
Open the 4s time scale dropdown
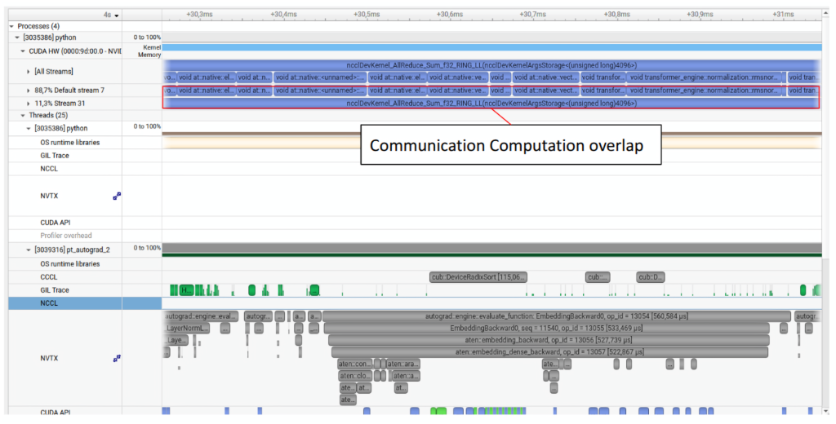[112, 15]
